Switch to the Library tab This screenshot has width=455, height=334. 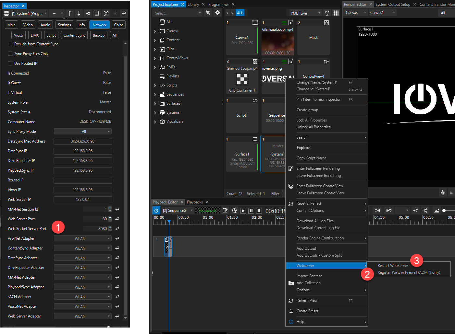pos(193,5)
